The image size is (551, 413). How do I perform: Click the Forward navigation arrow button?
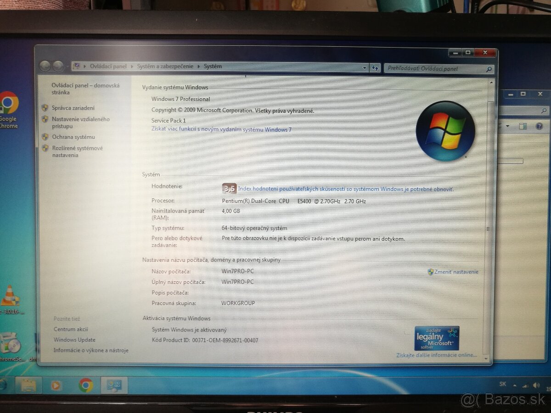coord(58,66)
